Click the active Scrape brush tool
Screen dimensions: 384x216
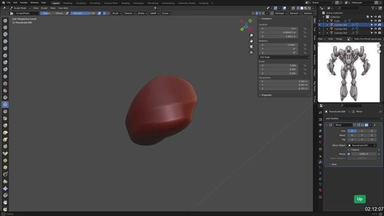tap(5, 104)
